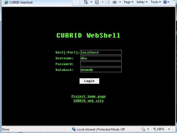Expand the Print dropdown arrow
The image size is (177, 133).
(120, 2)
